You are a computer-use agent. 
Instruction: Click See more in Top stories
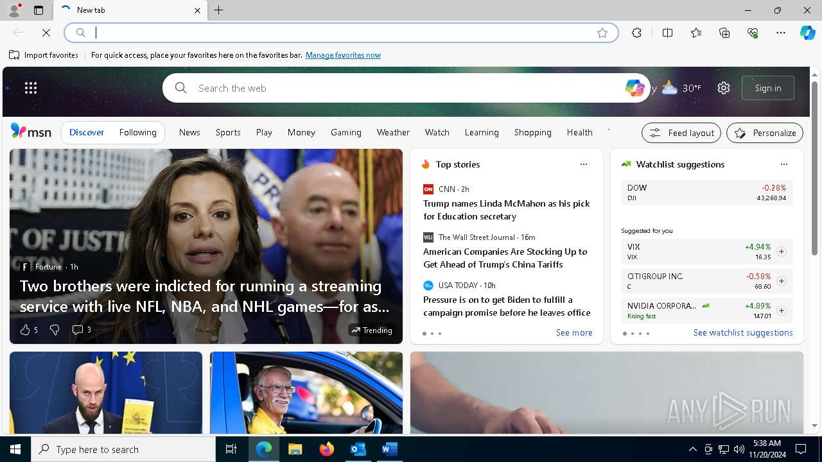(x=574, y=332)
